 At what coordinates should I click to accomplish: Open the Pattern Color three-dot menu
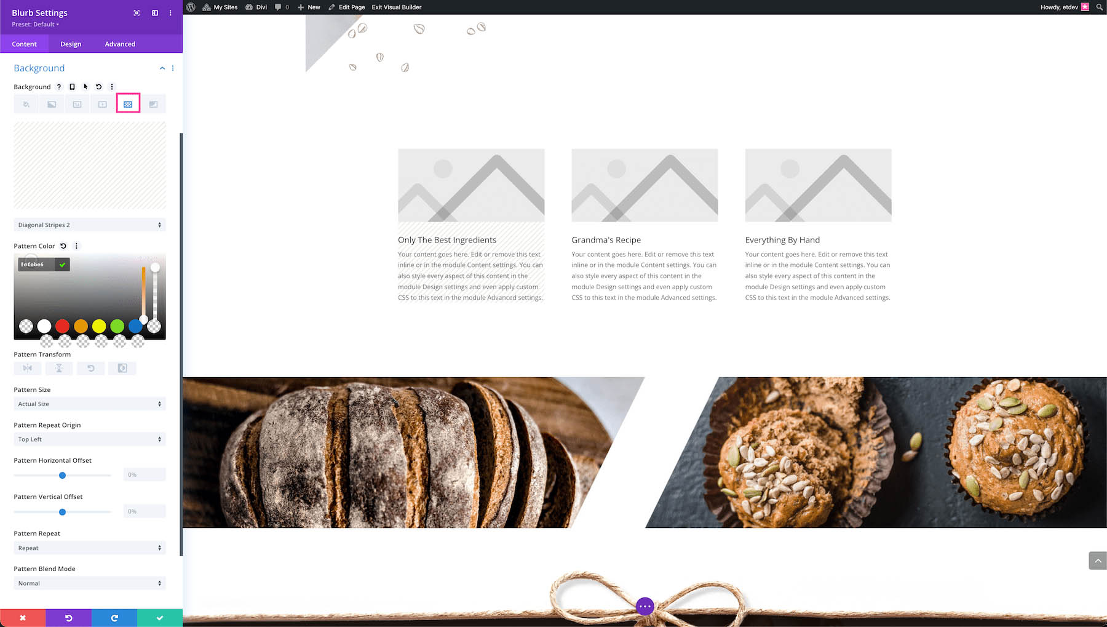click(x=76, y=246)
